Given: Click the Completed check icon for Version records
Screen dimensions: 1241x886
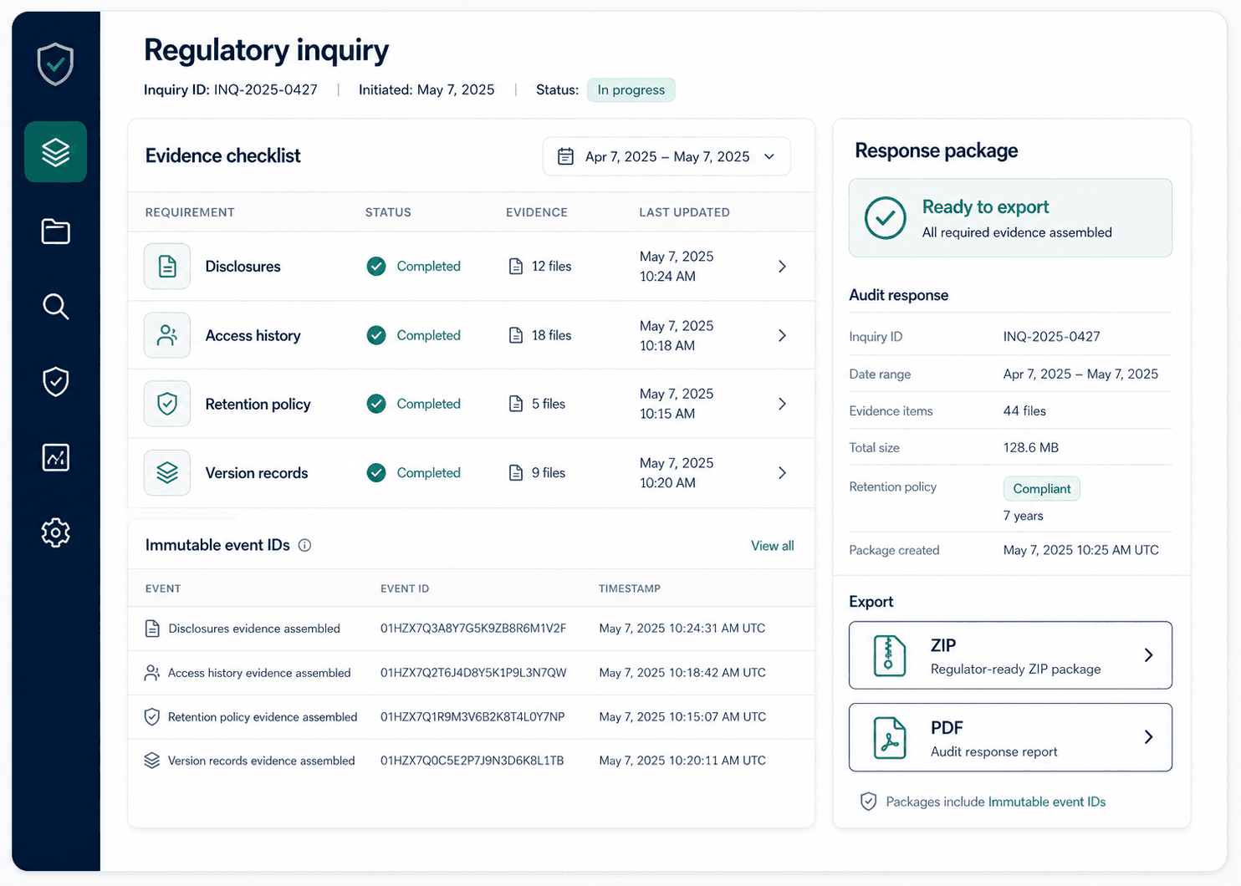Looking at the screenshot, I should tap(376, 473).
